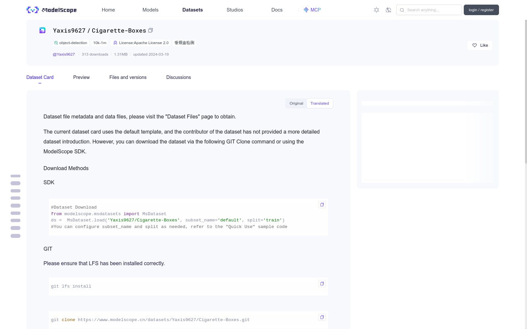Open Datasets in the top navigation
Viewport: 527px width, 329px height.
tap(193, 10)
